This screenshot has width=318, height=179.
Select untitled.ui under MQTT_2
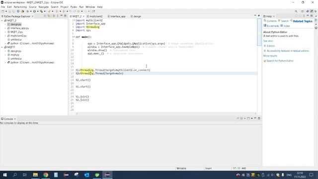click(16, 40)
